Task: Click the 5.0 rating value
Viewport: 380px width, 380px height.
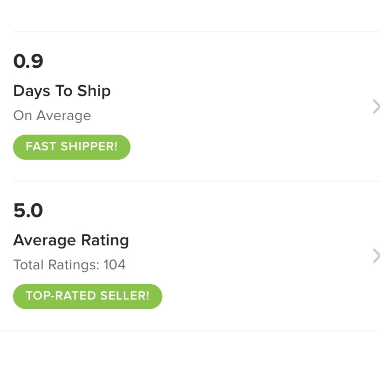Action: (28, 211)
